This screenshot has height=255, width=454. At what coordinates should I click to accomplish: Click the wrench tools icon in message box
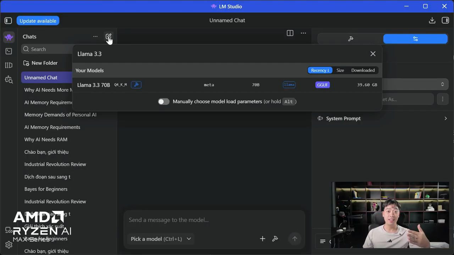pyautogui.click(x=275, y=239)
